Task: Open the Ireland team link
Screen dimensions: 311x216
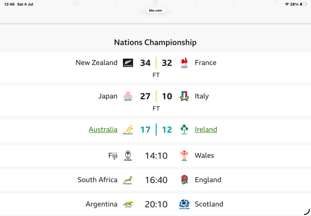Action: [206, 130]
